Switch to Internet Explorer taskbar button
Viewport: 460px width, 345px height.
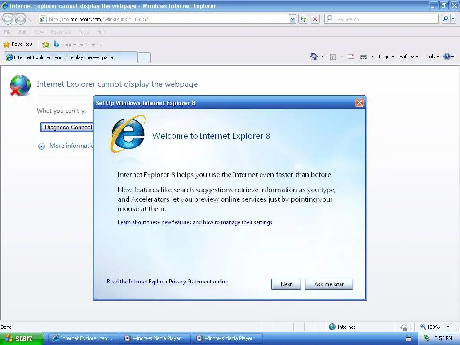click(83, 338)
